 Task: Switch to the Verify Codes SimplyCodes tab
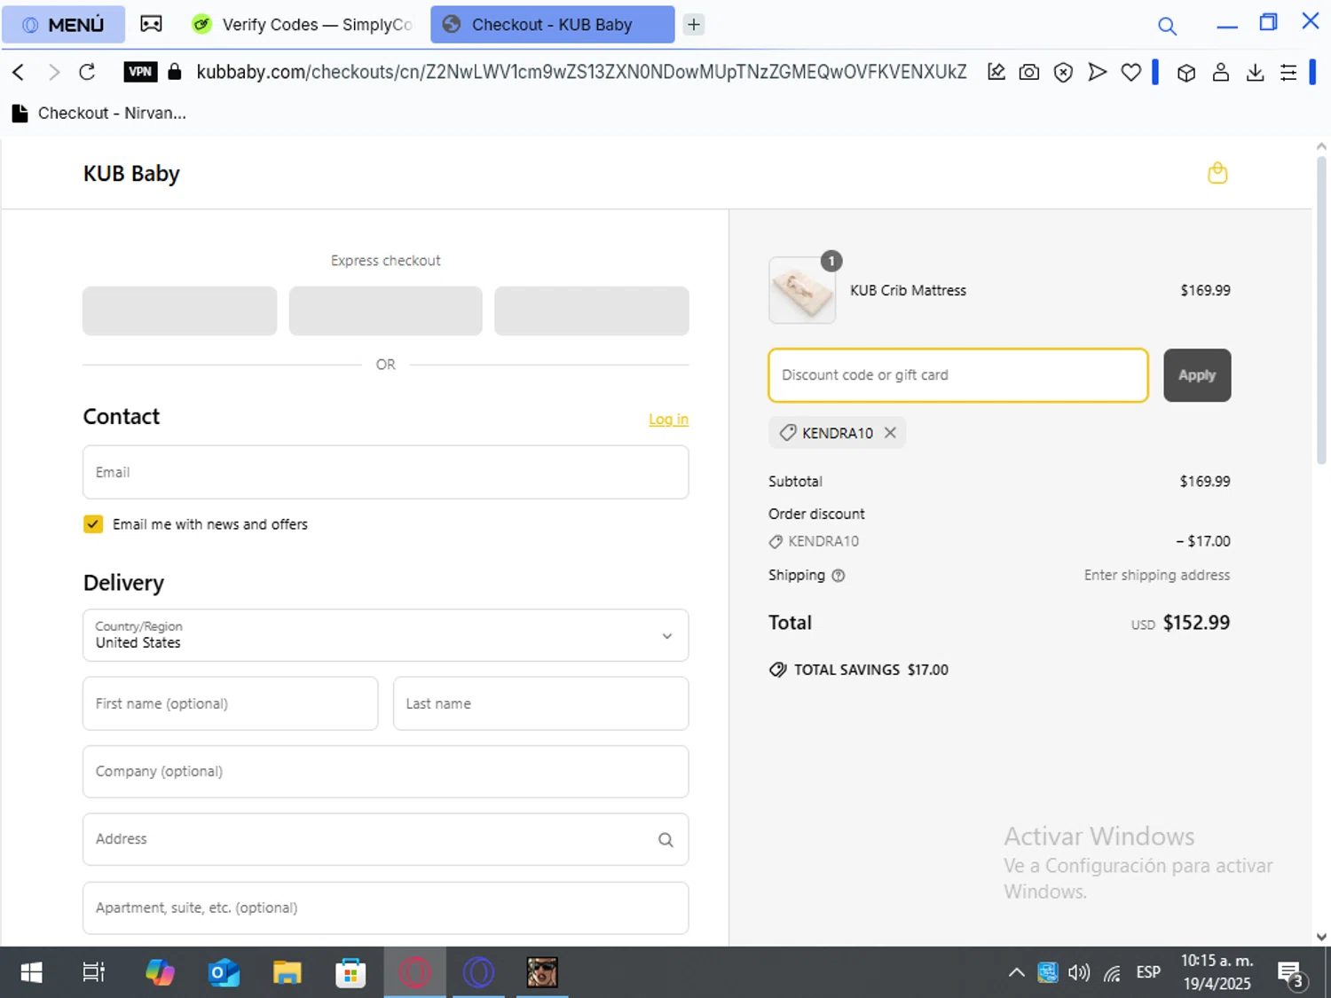[303, 25]
